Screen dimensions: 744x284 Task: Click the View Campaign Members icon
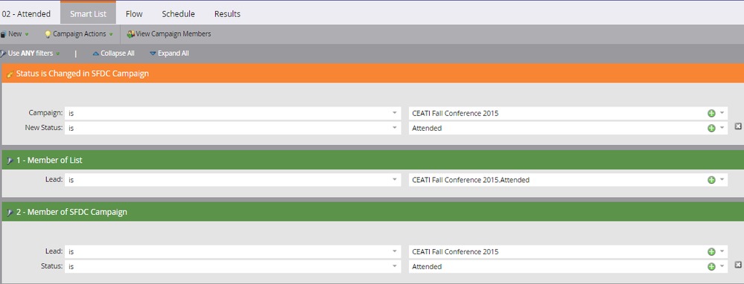point(130,34)
